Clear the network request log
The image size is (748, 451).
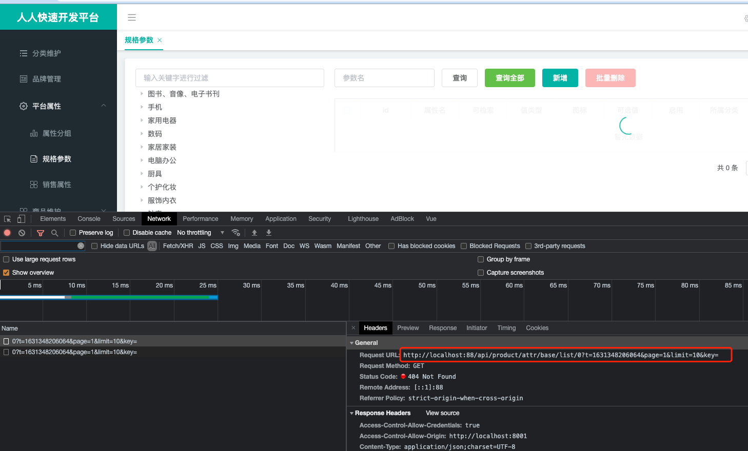point(21,232)
